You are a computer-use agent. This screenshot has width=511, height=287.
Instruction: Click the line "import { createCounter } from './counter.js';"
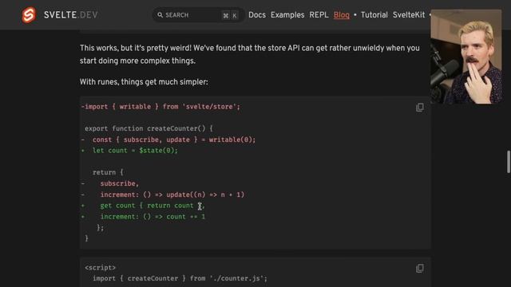pos(180,278)
